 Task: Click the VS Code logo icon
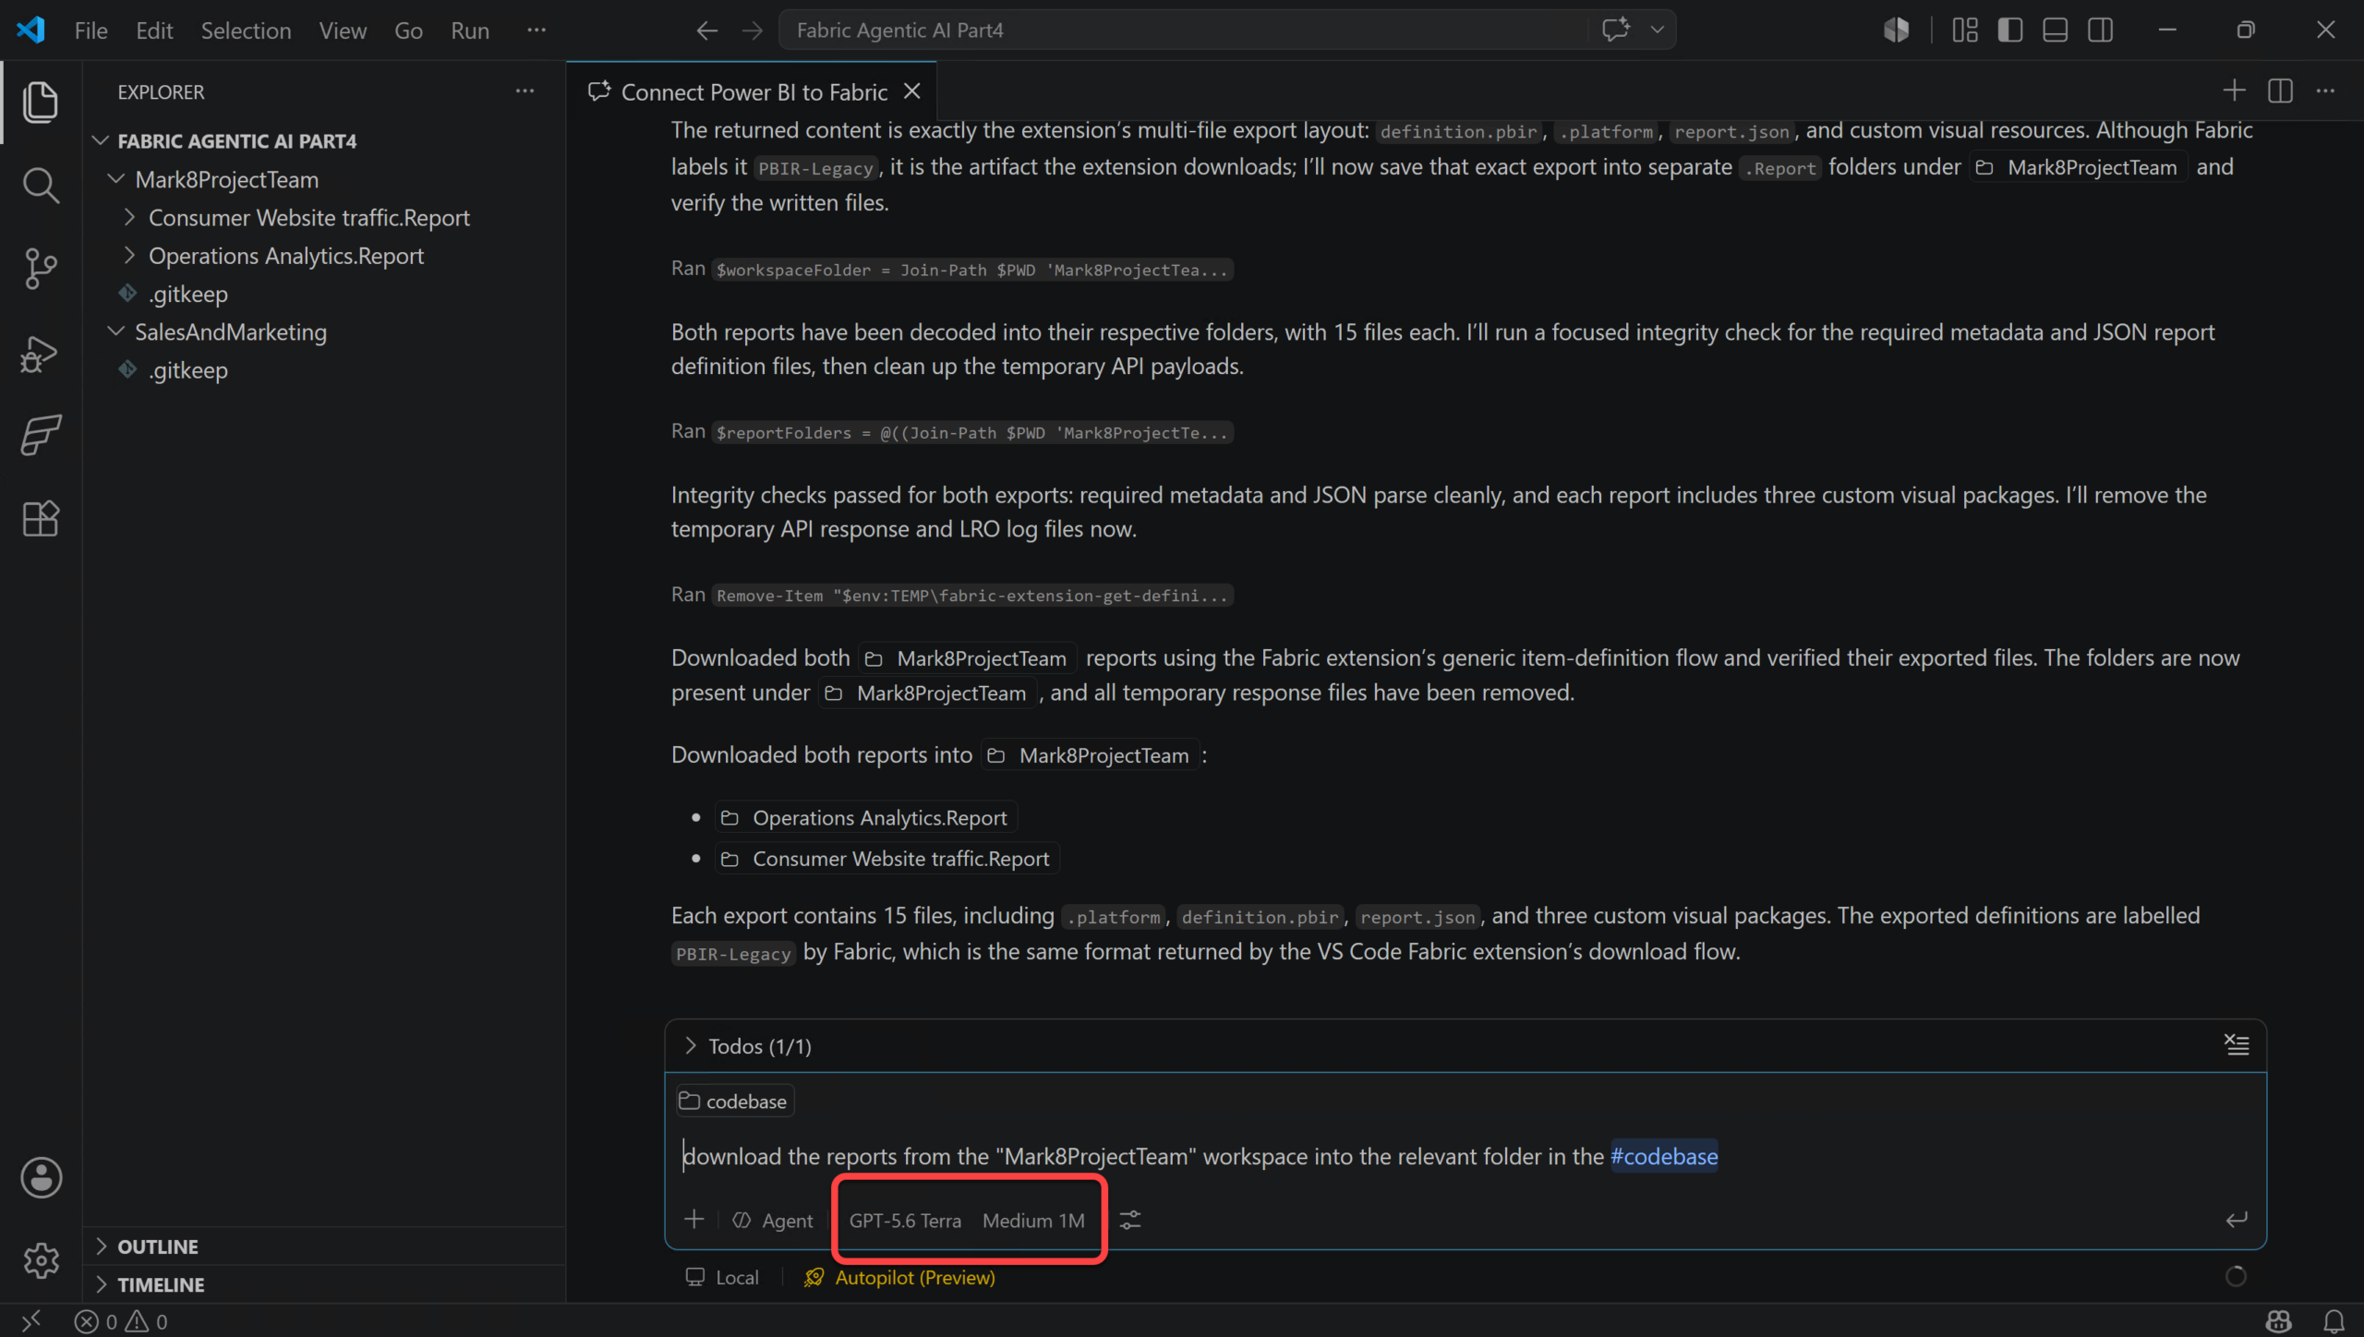click(x=30, y=30)
